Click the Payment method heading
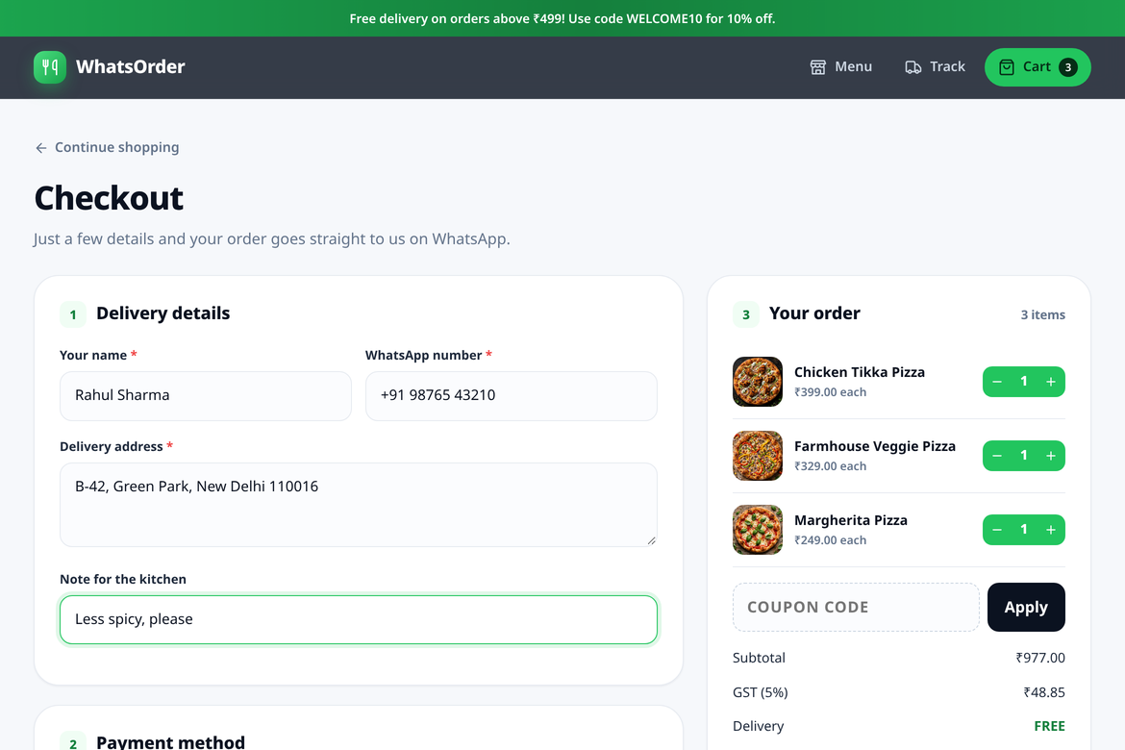This screenshot has height=750, width=1125. click(171, 742)
